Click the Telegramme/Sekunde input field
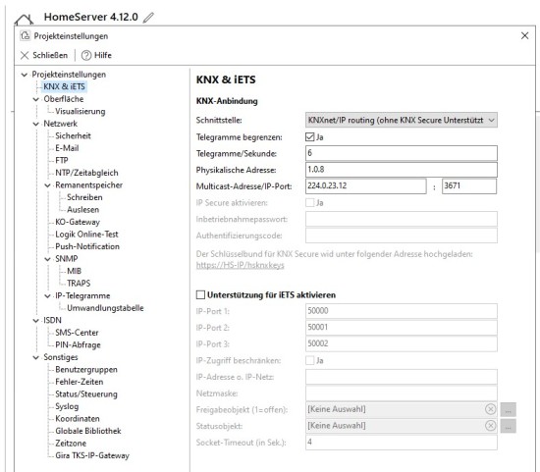 tap(402, 153)
